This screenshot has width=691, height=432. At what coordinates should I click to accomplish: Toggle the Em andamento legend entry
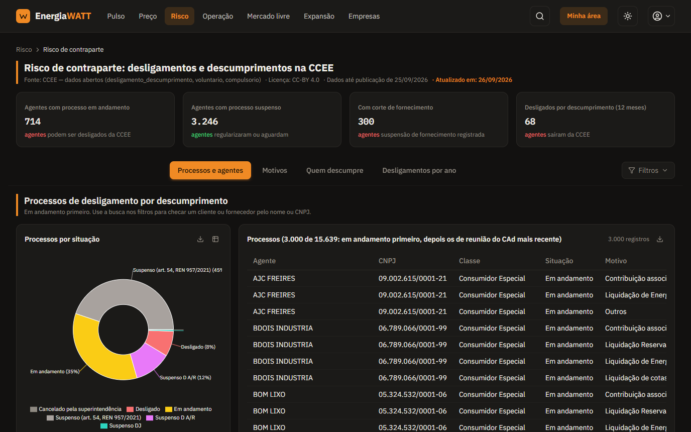pos(188,409)
